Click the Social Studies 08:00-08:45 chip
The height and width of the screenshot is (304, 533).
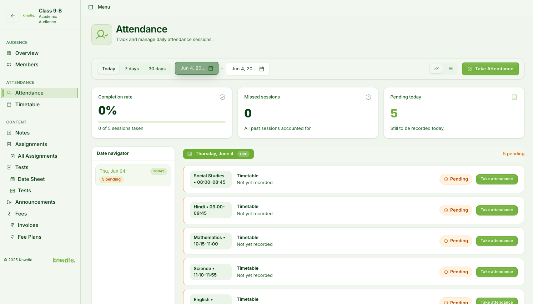click(x=211, y=179)
